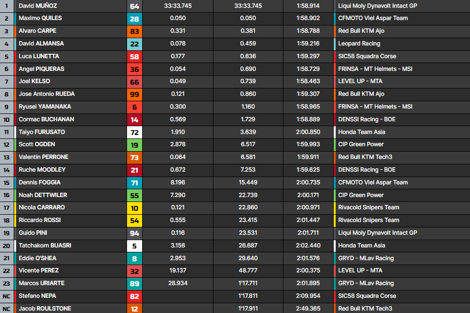The width and height of the screenshot is (470, 313).
Task: Click Taiyo FURUSATO rider name
Action: pos(42,132)
